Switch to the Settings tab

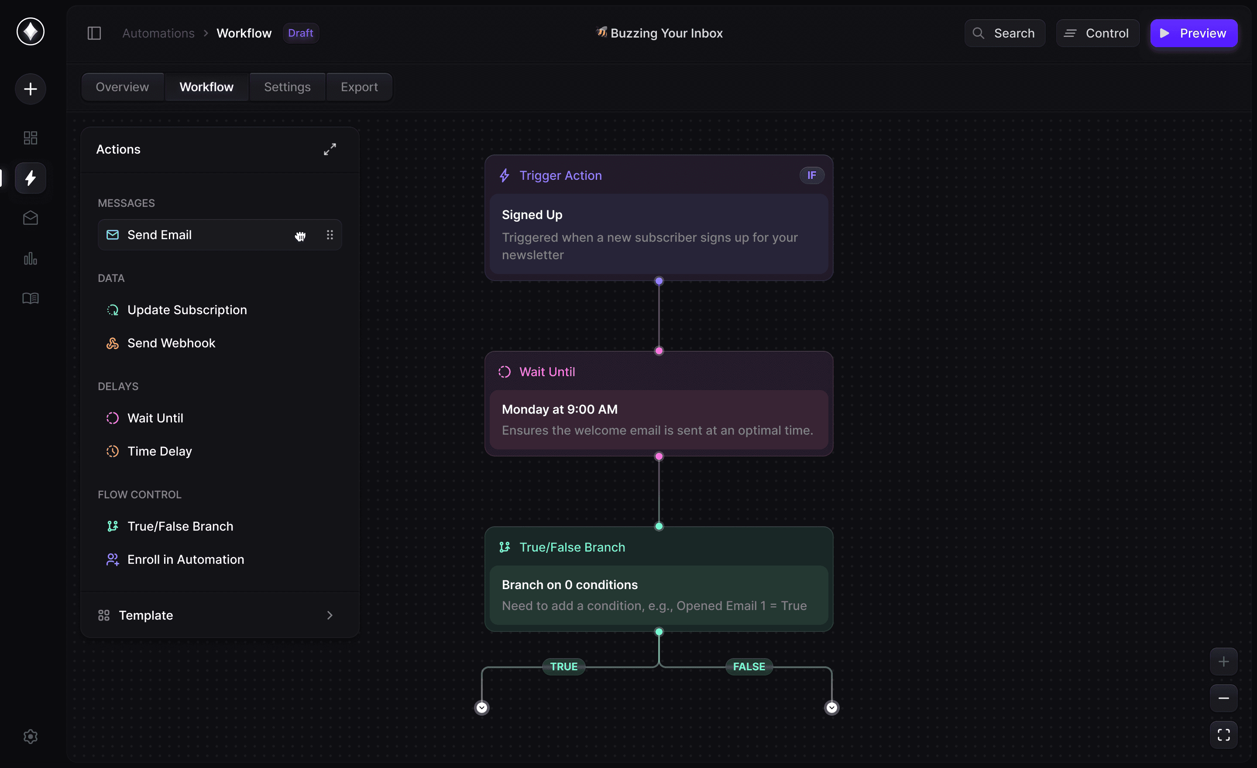point(287,87)
